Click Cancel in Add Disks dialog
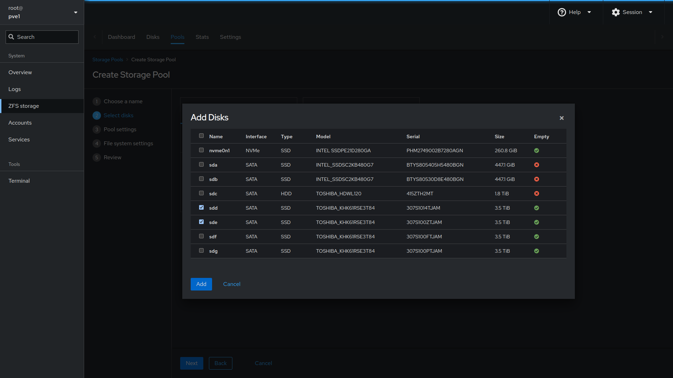The image size is (673, 378). pos(232,284)
